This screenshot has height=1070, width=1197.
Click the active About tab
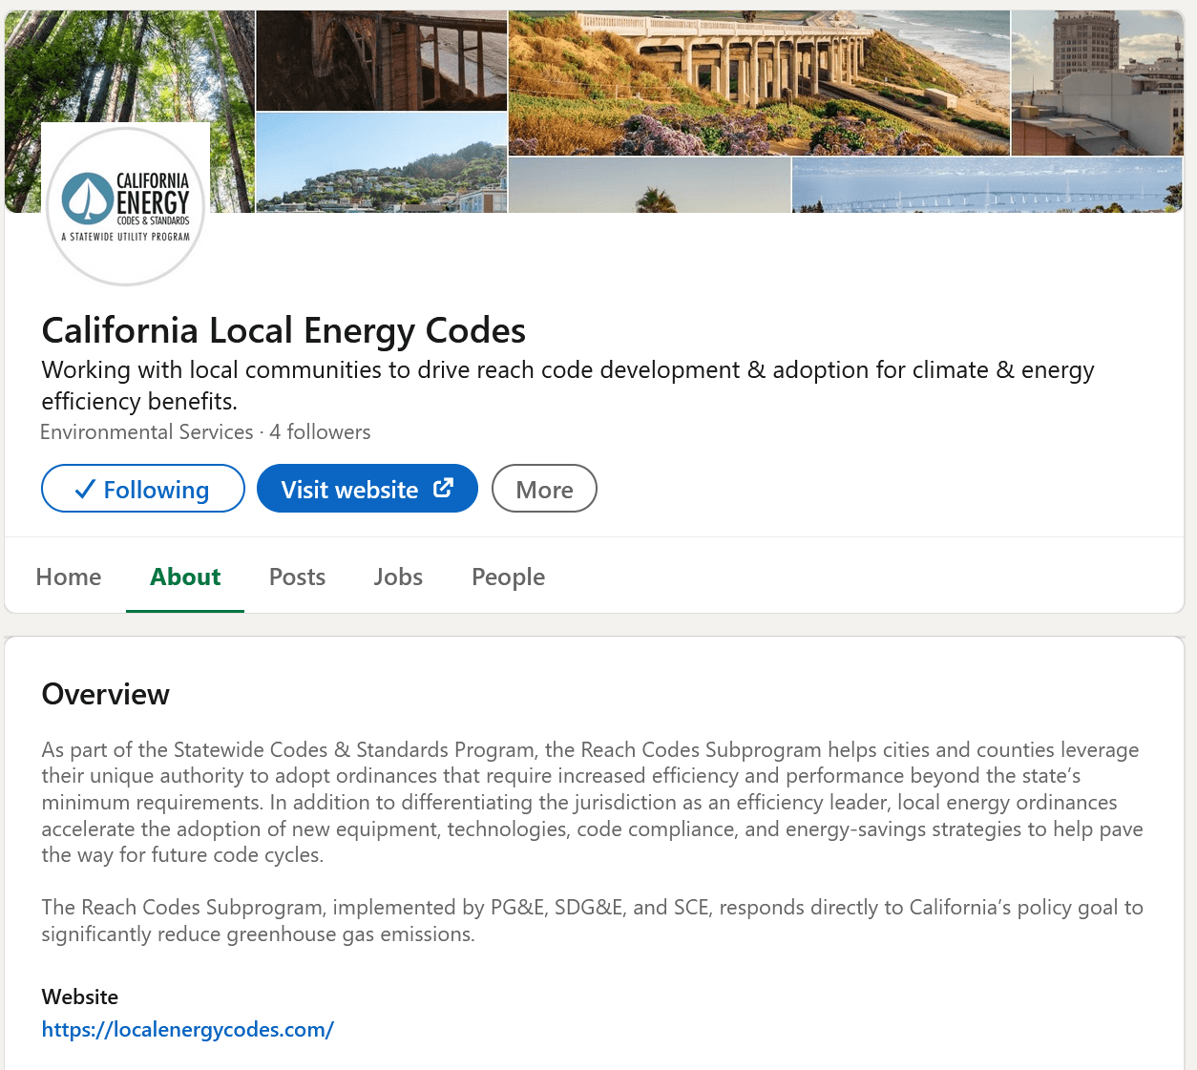pos(184,577)
